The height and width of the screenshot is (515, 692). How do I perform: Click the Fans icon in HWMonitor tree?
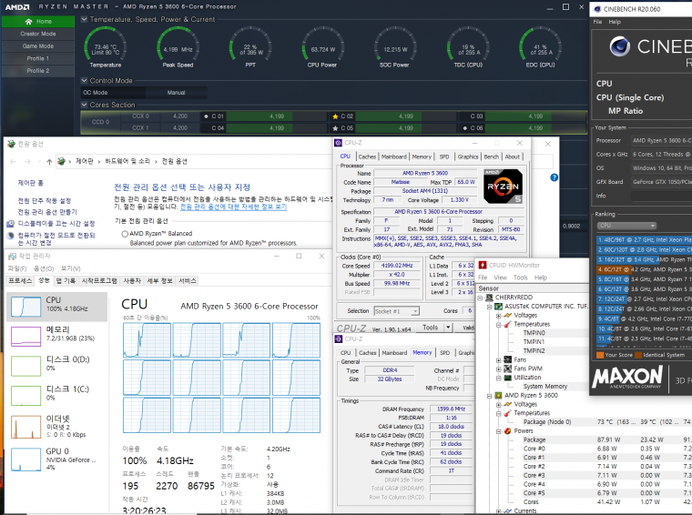[x=507, y=359]
